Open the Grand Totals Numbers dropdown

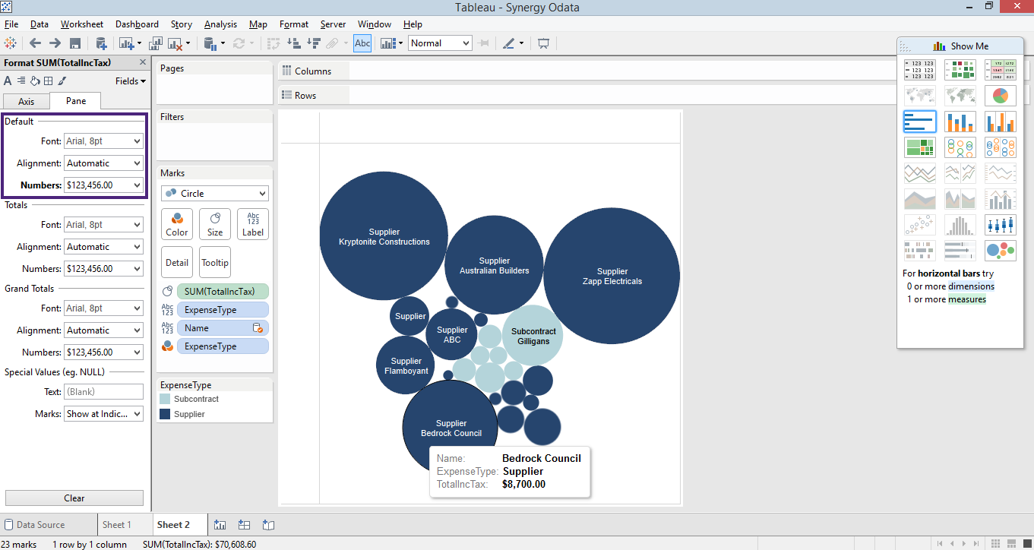[103, 352]
